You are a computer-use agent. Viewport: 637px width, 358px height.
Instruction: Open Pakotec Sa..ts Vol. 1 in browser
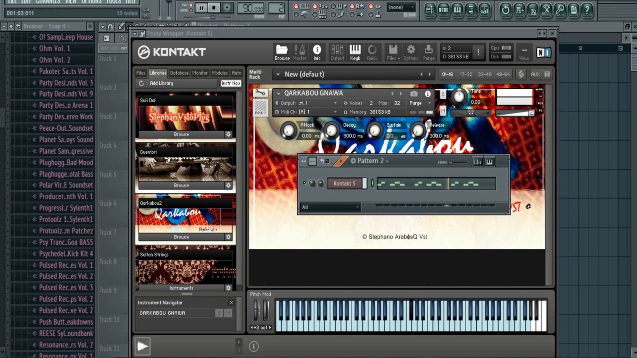[x=66, y=71]
